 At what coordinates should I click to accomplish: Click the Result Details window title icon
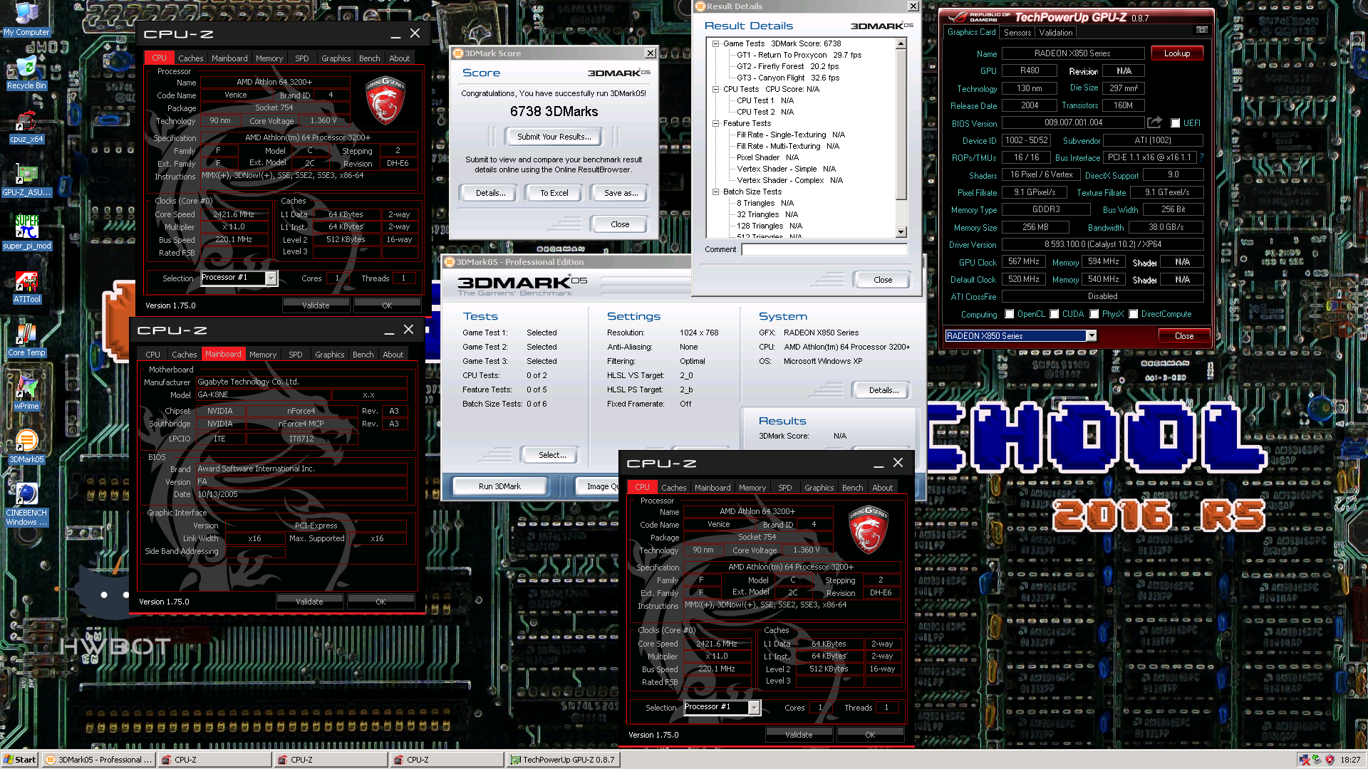point(700,6)
